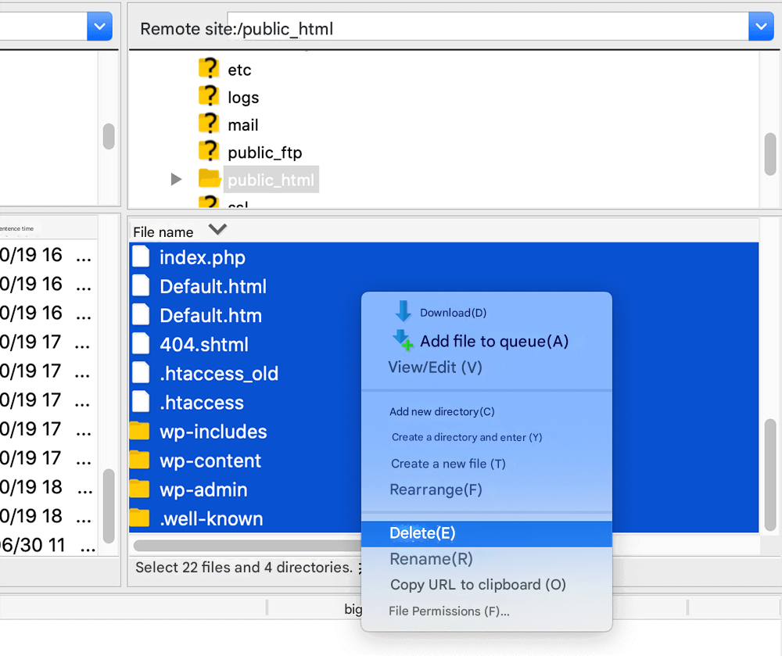Click the Add file to queue icon
The height and width of the screenshot is (656, 782).
pyautogui.click(x=403, y=340)
